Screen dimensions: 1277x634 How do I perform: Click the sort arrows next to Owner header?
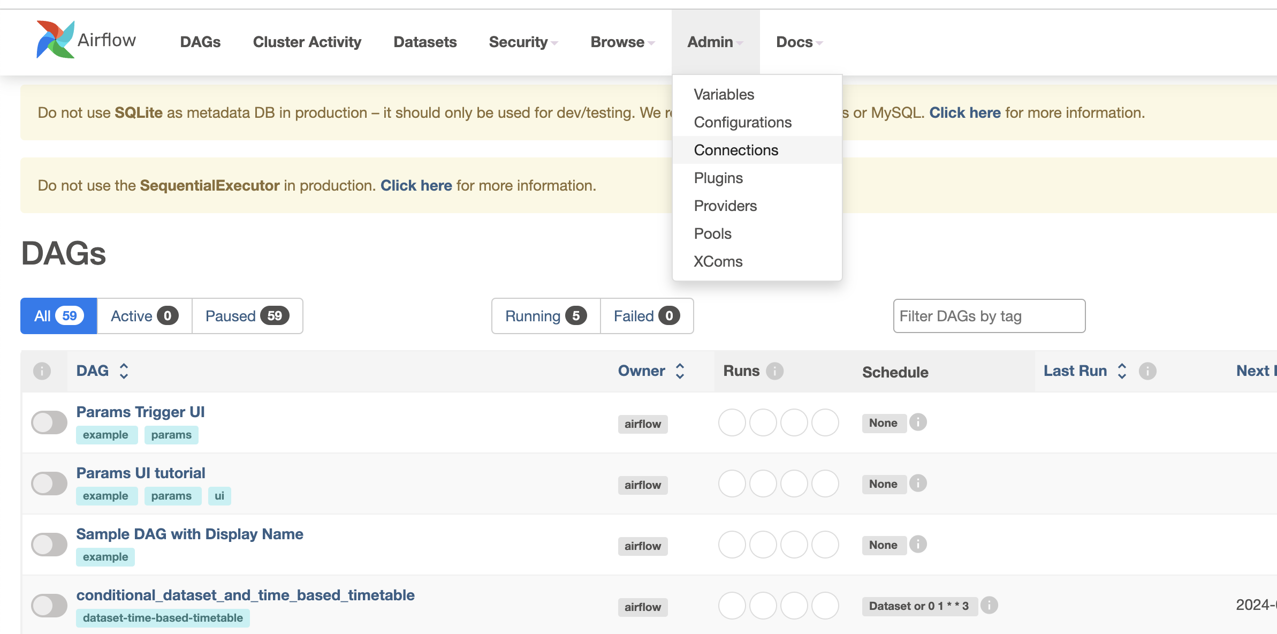coord(680,371)
